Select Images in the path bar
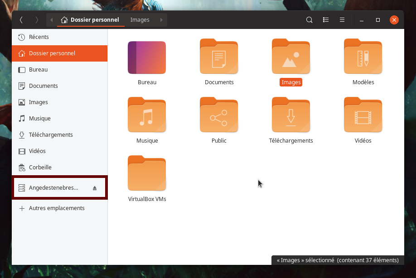Image resolution: width=416 pixels, height=278 pixels. click(x=140, y=20)
